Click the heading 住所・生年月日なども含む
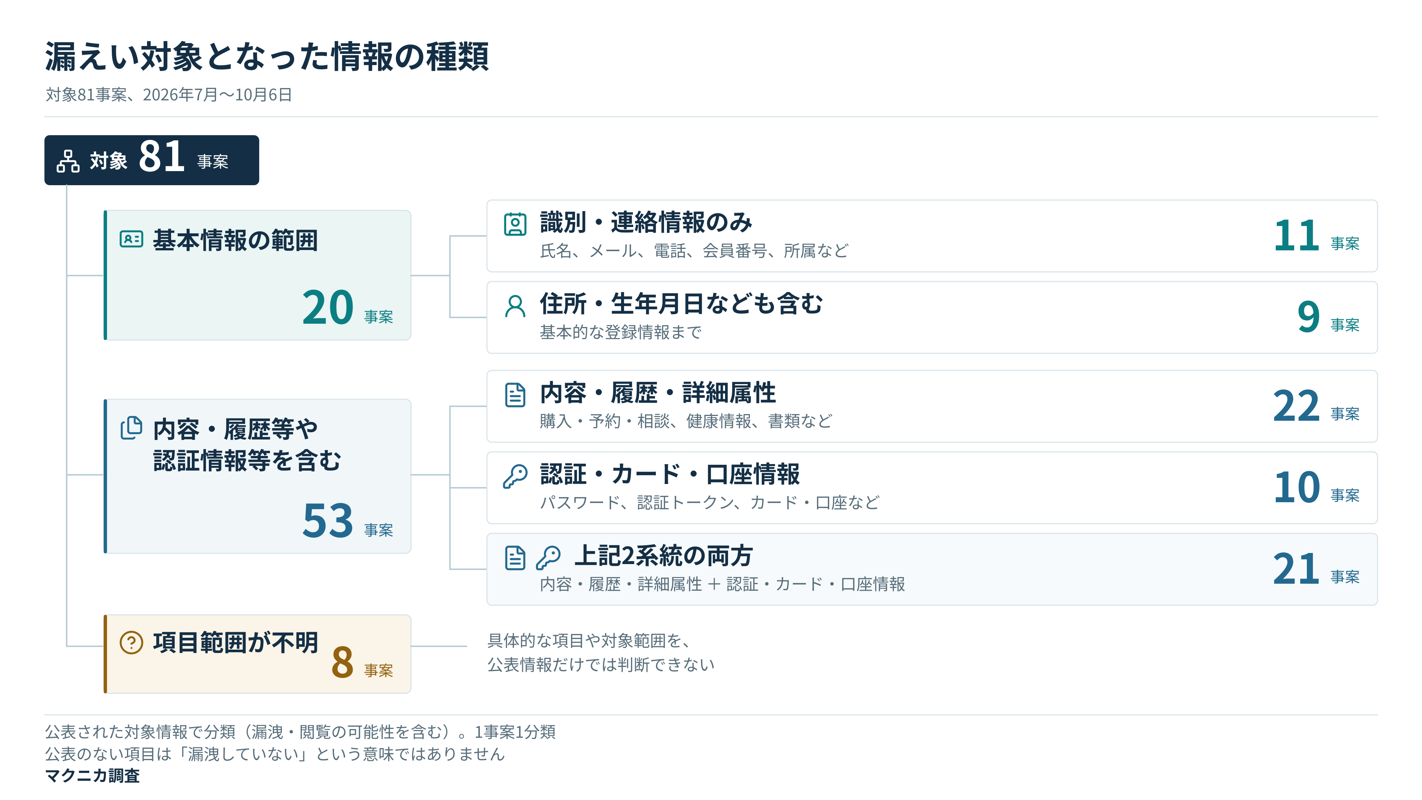The width and height of the screenshot is (1422, 800). tap(681, 304)
